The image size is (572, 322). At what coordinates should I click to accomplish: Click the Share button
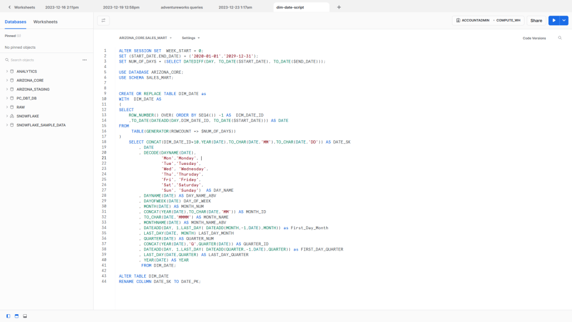[536, 20]
